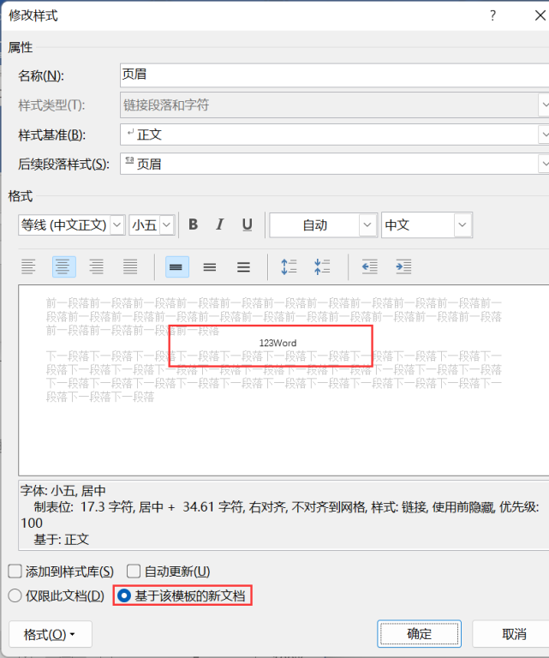Choose 1.5 line spacing icon
Screen dimensions: 549x658
point(210,267)
